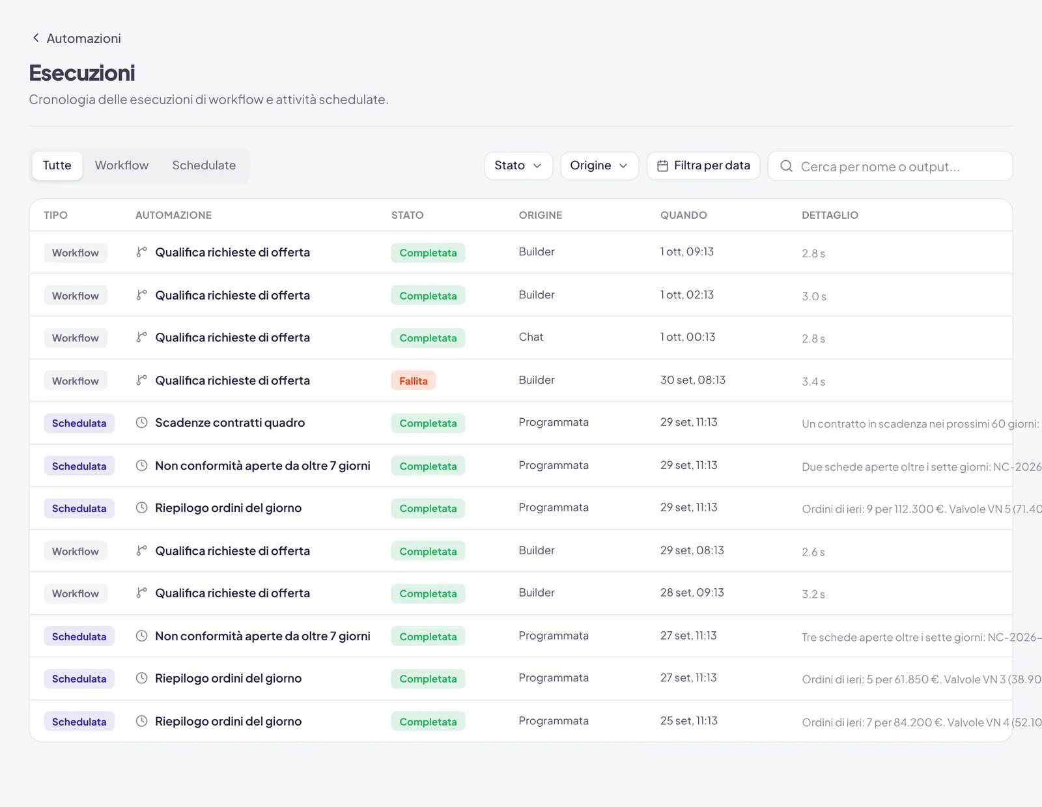Image resolution: width=1042 pixels, height=807 pixels.
Task: Click the TIPO column header
Action: point(55,215)
